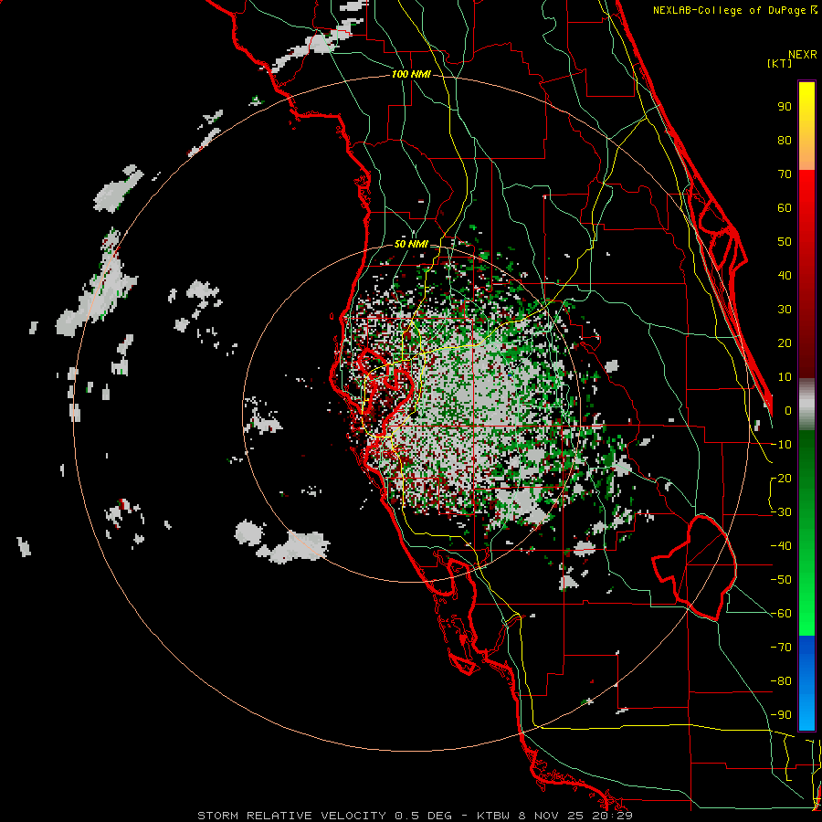Click the STORM RELATIVE VELOCITY caption text
The height and width of the screenshot is (822, 822).
[292, 816]
